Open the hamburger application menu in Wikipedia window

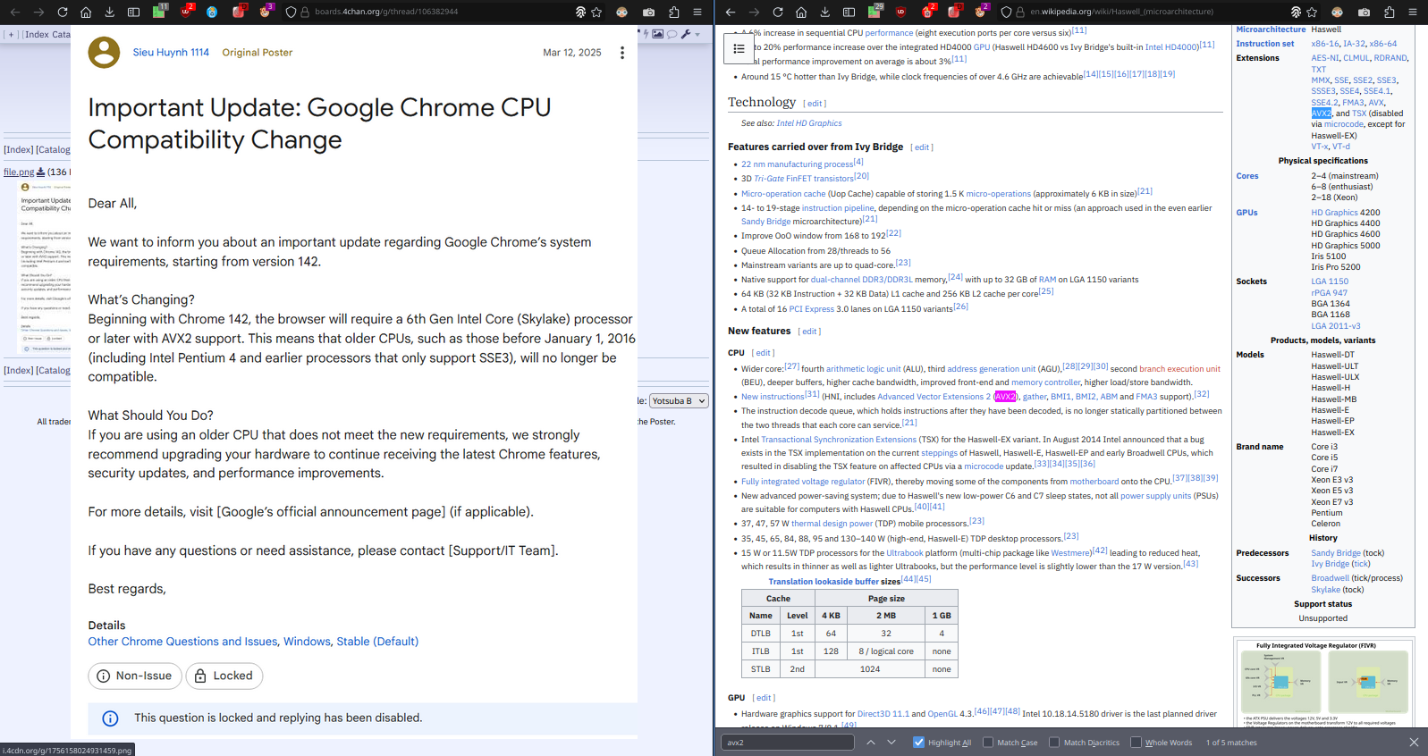1413,12
